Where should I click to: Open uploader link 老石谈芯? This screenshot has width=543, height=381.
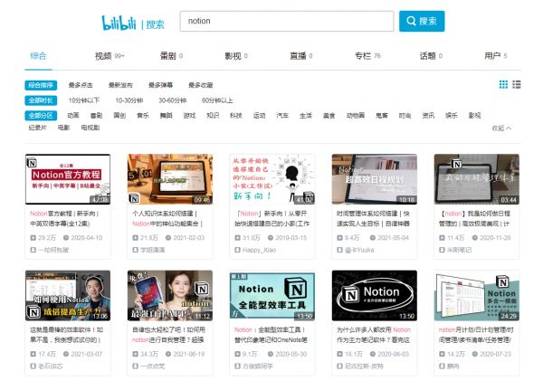[x=52, y=366]
